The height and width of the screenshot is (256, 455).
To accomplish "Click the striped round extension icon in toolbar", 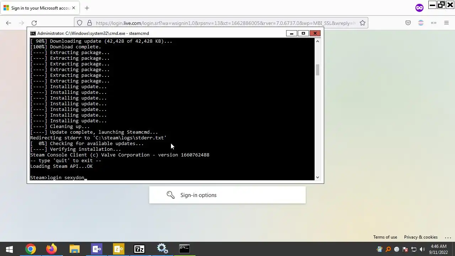I will [x=421, y=23].
